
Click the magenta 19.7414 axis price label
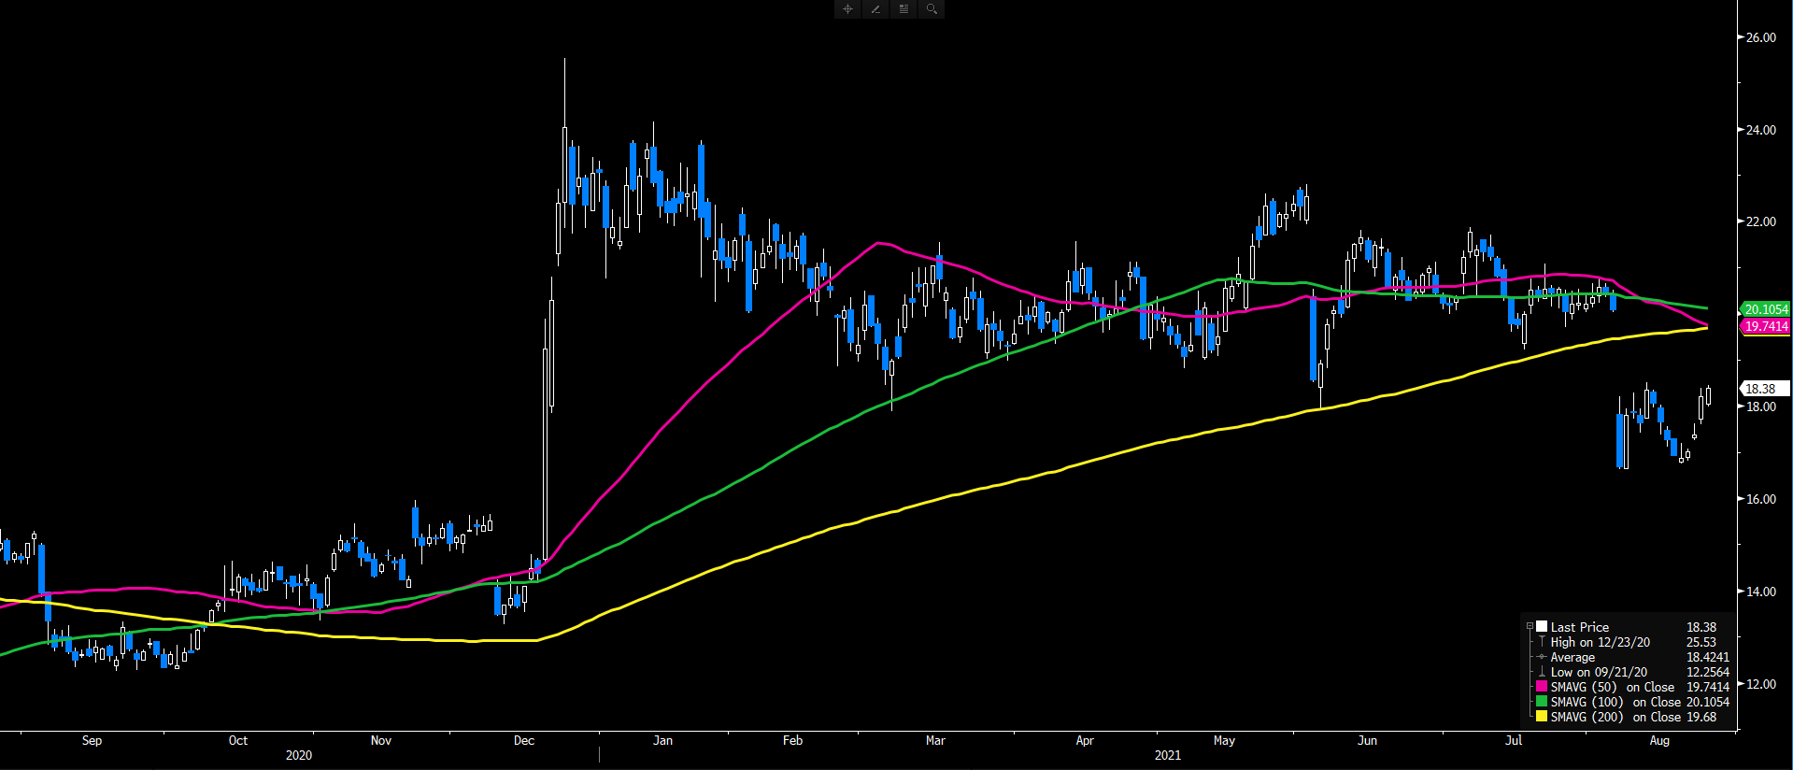[x=1765, y=326]
